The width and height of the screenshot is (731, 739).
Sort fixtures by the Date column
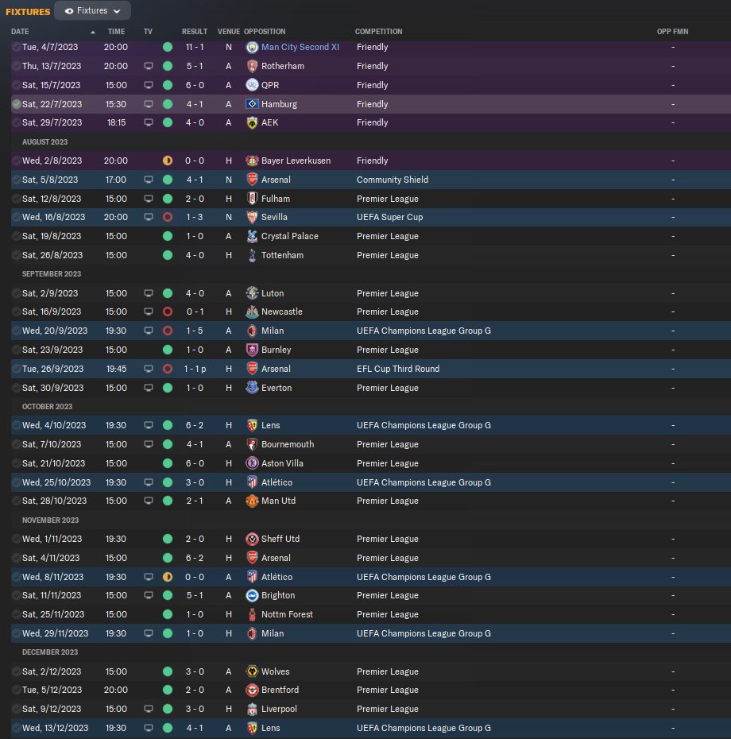pos(20,32)
